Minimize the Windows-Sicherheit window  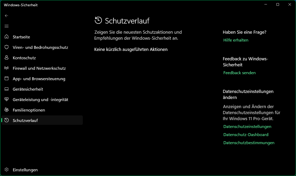tap(266, 4)
